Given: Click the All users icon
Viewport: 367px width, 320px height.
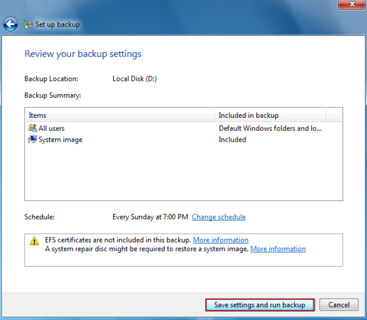Looking at the screenshot, I should [x=33, y=128].
